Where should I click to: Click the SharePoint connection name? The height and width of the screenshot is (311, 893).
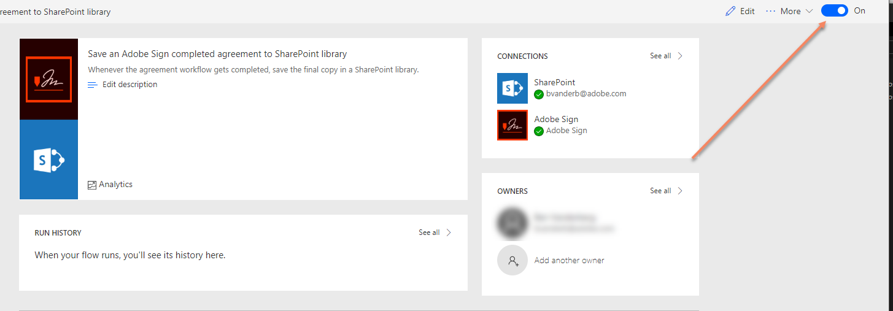(554, 82)
